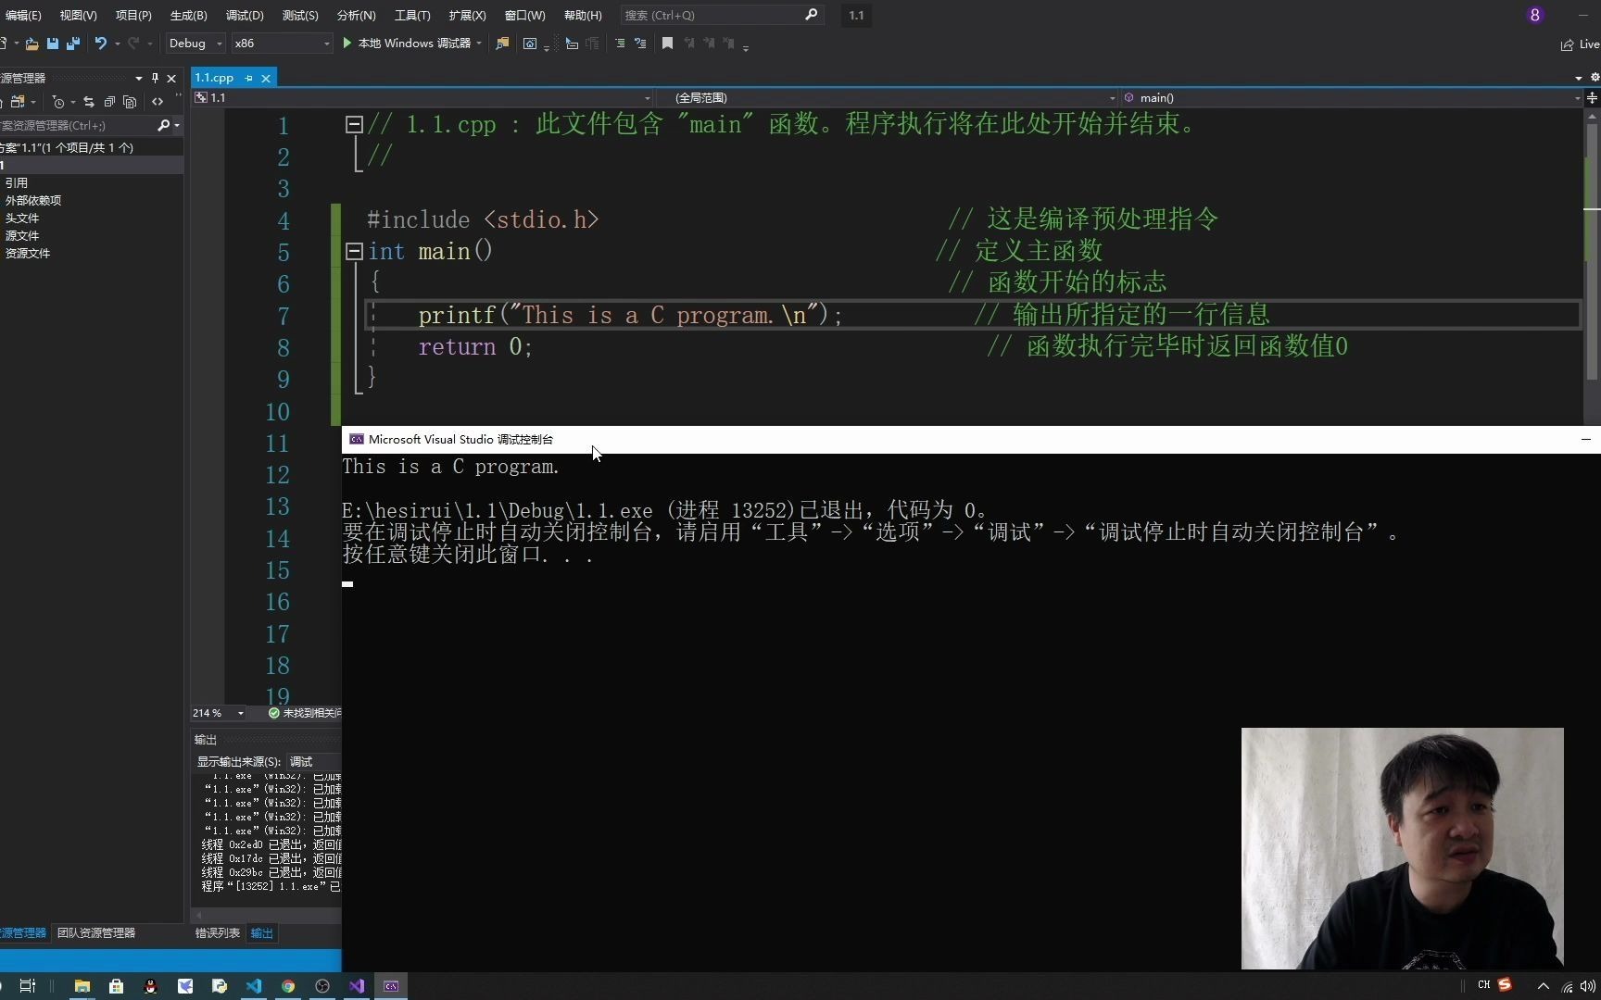1601x1000 pixels.
Task: Open the (全局范围) scope dropdown
Action: 1112,97
